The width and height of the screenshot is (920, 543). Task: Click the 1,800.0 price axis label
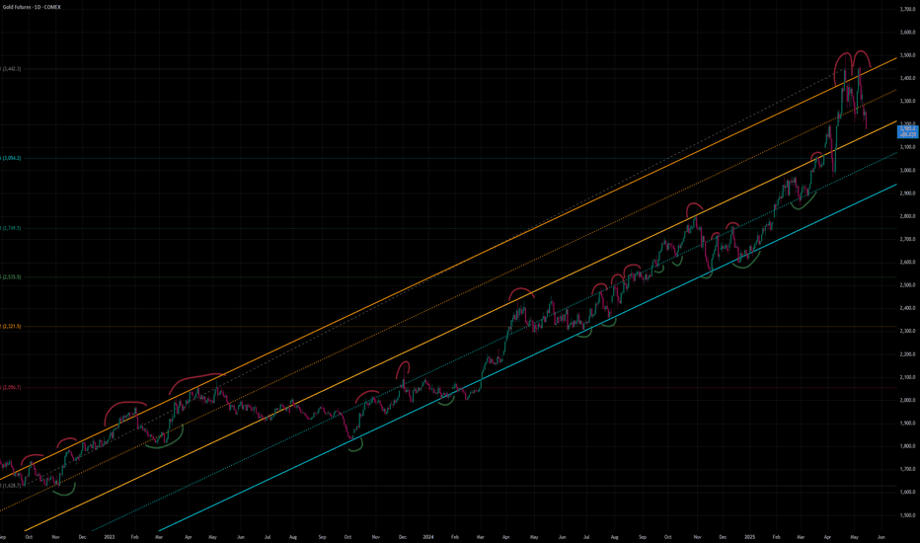(908, 446)
